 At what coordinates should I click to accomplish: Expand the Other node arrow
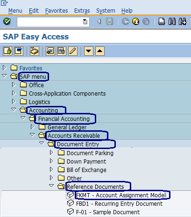51,178
